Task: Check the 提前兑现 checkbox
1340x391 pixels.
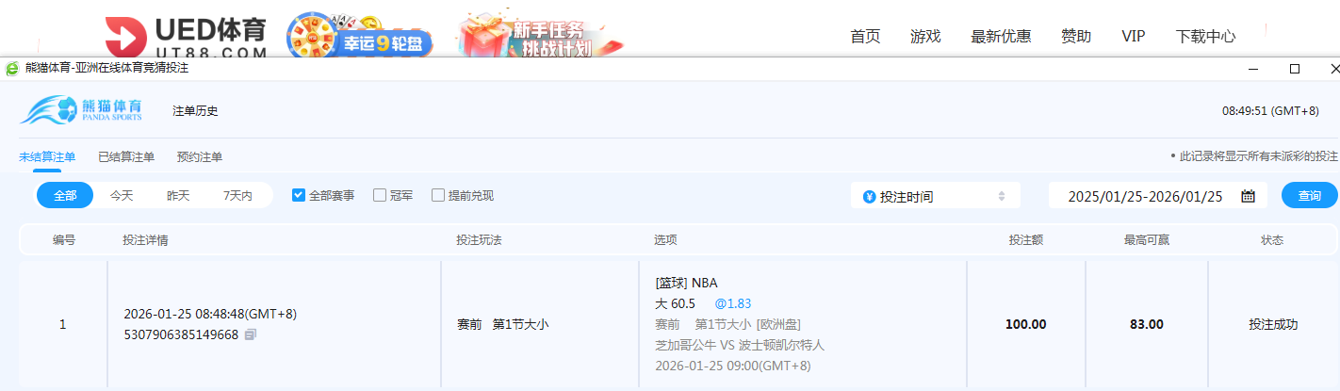Action: tap(438, 195)
